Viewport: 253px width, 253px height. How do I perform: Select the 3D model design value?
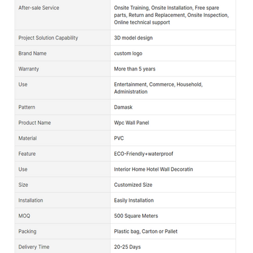133,38
